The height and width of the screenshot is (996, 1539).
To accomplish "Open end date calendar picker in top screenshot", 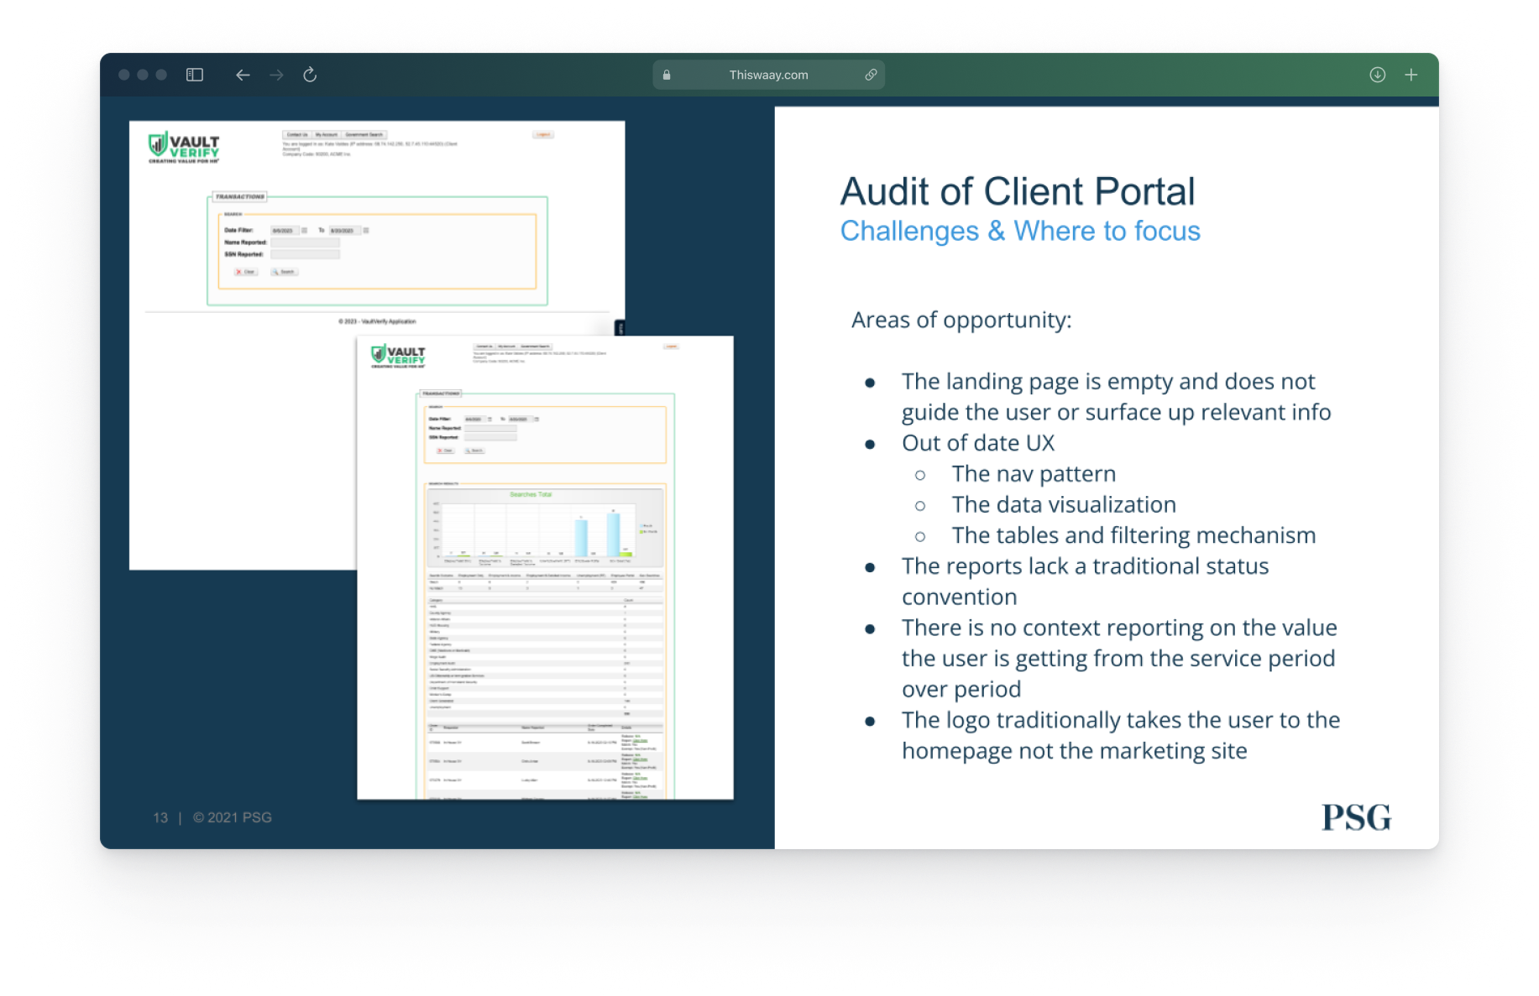I will point(366,230).
